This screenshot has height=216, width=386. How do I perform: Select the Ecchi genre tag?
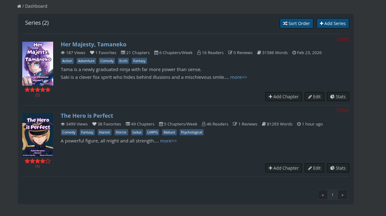(123, 61)
